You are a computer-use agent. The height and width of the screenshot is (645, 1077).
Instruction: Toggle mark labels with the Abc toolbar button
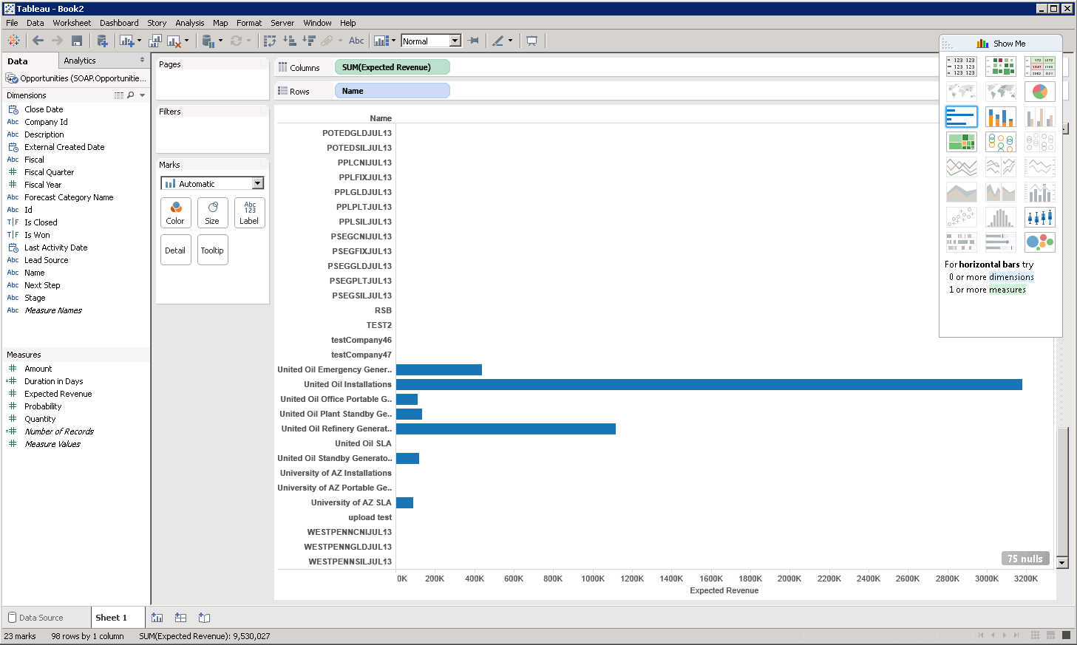pos(356,41)
